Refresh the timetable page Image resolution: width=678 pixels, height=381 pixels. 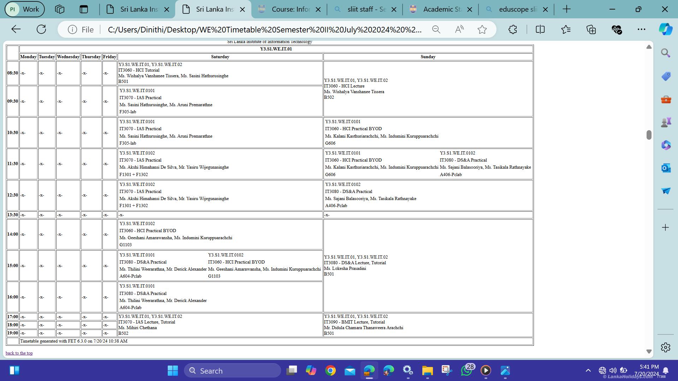[41, 29]
